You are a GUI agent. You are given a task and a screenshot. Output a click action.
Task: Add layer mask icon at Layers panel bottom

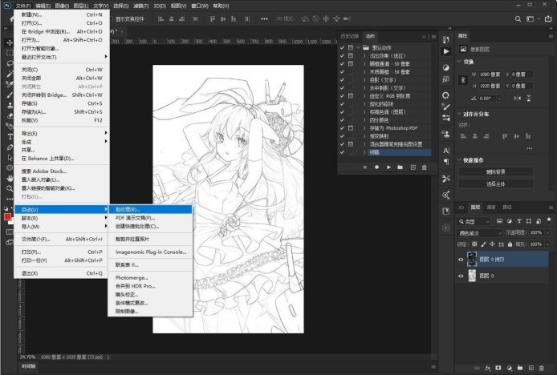498,369
